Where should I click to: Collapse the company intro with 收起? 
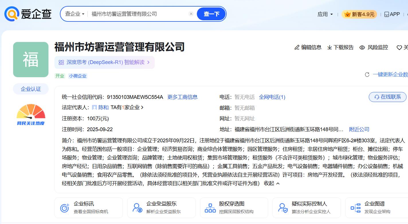pyautogui.click(x=271, y=183)
